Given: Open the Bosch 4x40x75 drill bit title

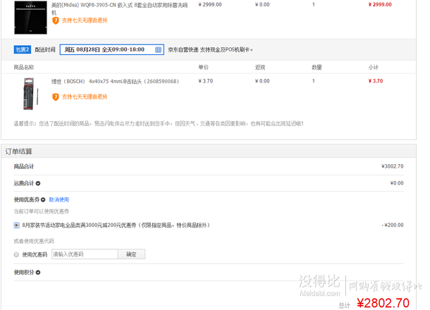Looking at the screenshot, I should pyautogui.click(x=115, y=82).
